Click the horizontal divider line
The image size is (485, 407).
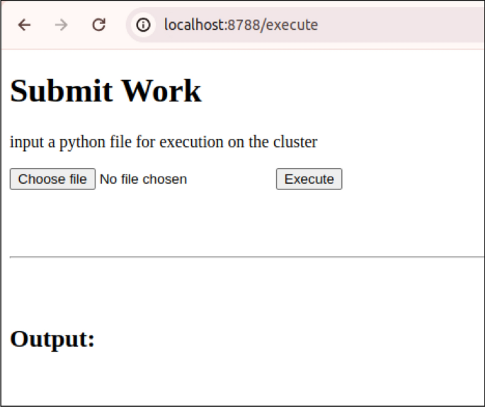tap(246, 257)
